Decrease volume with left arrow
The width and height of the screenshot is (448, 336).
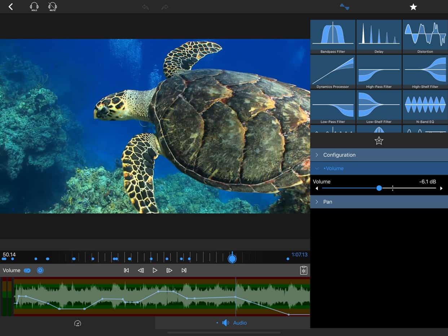point(317,188)
